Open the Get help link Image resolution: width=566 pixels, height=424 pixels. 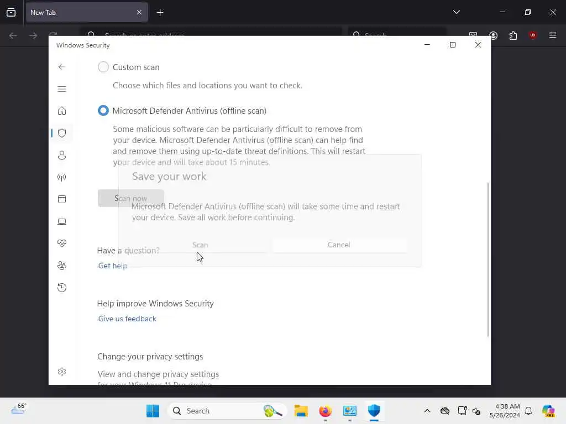113,266
